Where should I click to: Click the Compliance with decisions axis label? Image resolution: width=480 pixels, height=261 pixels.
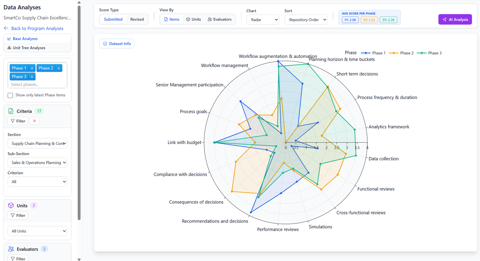180,174
